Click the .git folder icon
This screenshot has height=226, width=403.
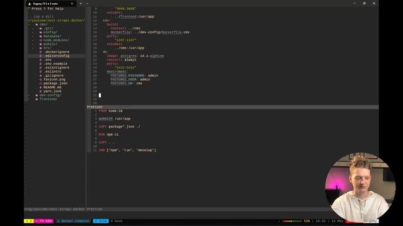40,28
